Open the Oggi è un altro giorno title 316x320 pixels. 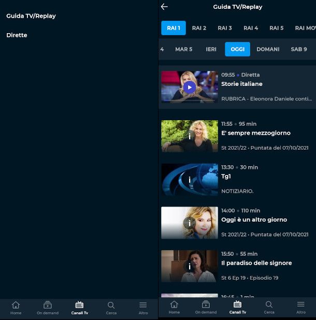254,220
